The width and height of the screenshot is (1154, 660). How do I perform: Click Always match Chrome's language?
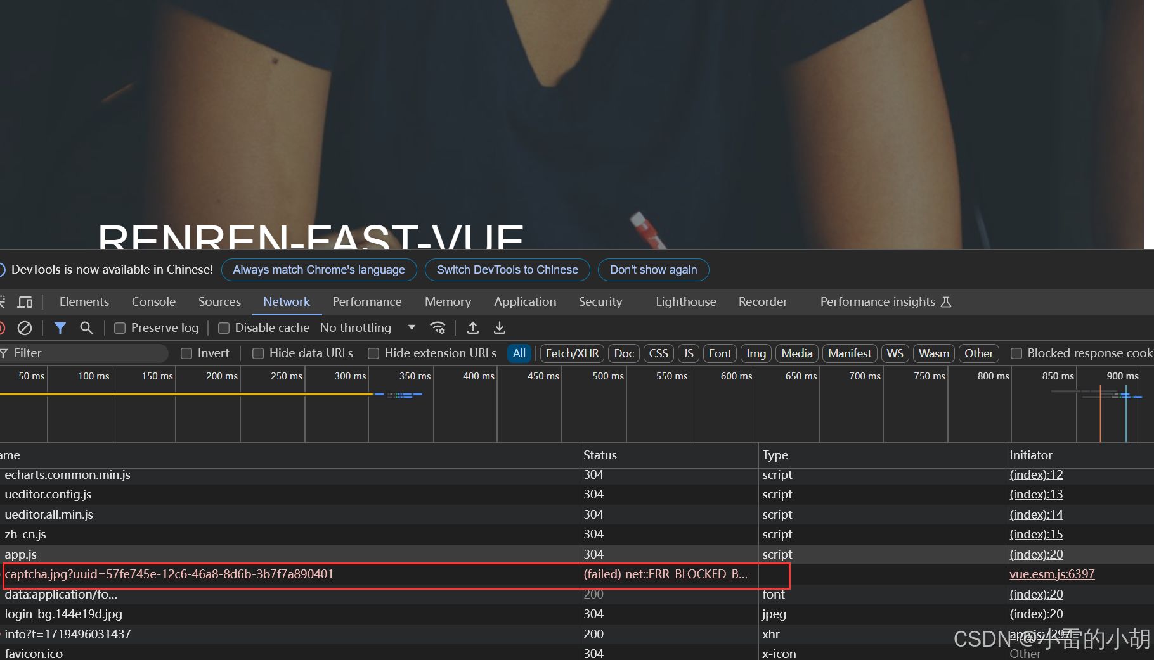[x=319, y=270]
